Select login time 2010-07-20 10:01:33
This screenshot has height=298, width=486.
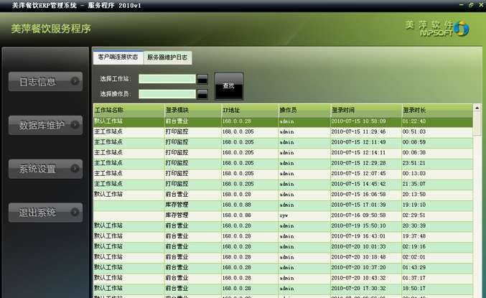(358, 247)
